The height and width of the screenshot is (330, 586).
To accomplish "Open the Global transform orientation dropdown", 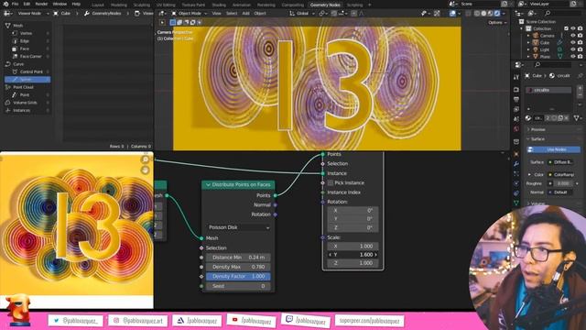I will (302, 14).
